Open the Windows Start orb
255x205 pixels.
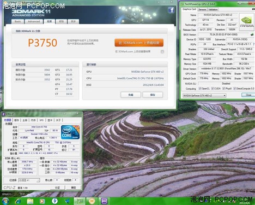point(5,201)
